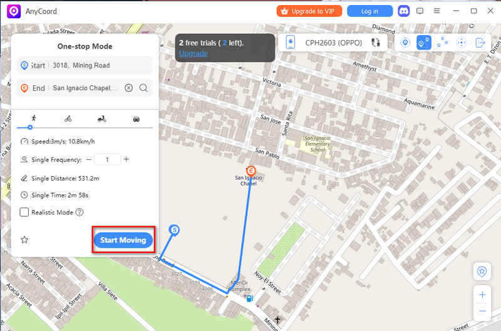501x331 pixels.
Task: Open the feedback message icon in title bar
Action: (420, 11)
